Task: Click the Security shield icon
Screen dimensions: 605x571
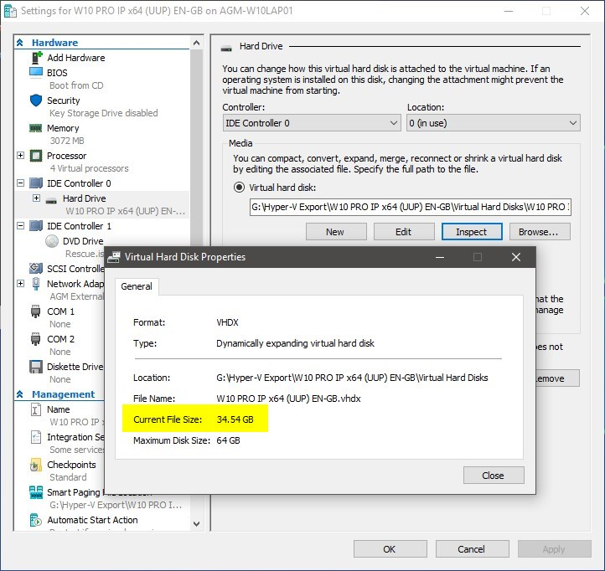Action: coord(36,100)
